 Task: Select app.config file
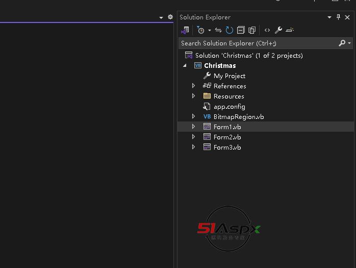click(230, 107)
